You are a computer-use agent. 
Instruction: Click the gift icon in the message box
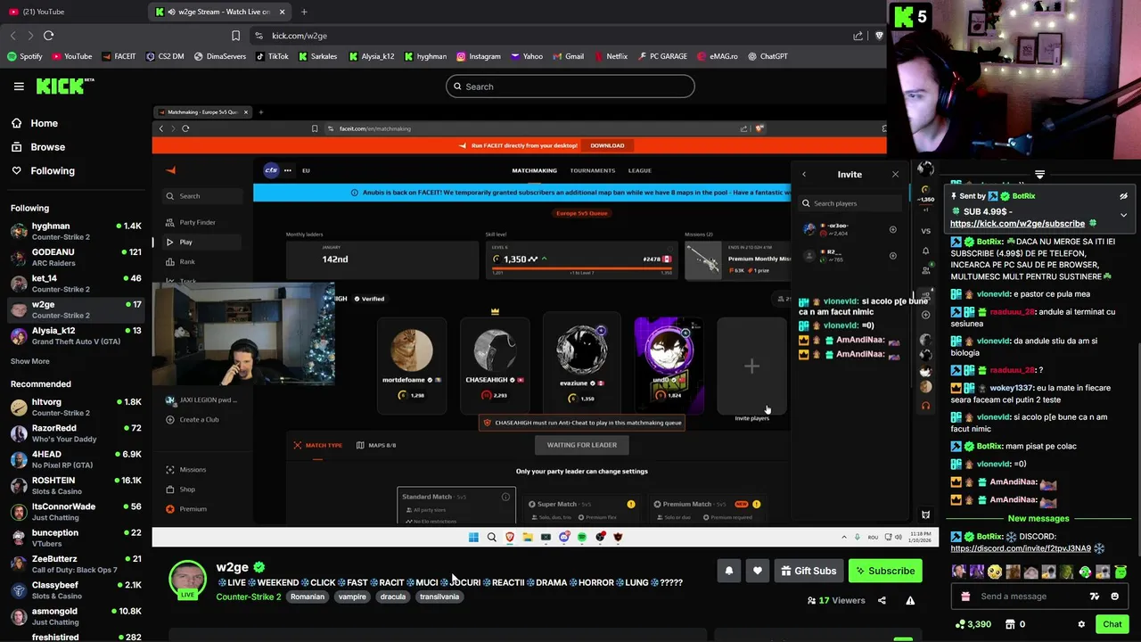click(x=965, y=597)
